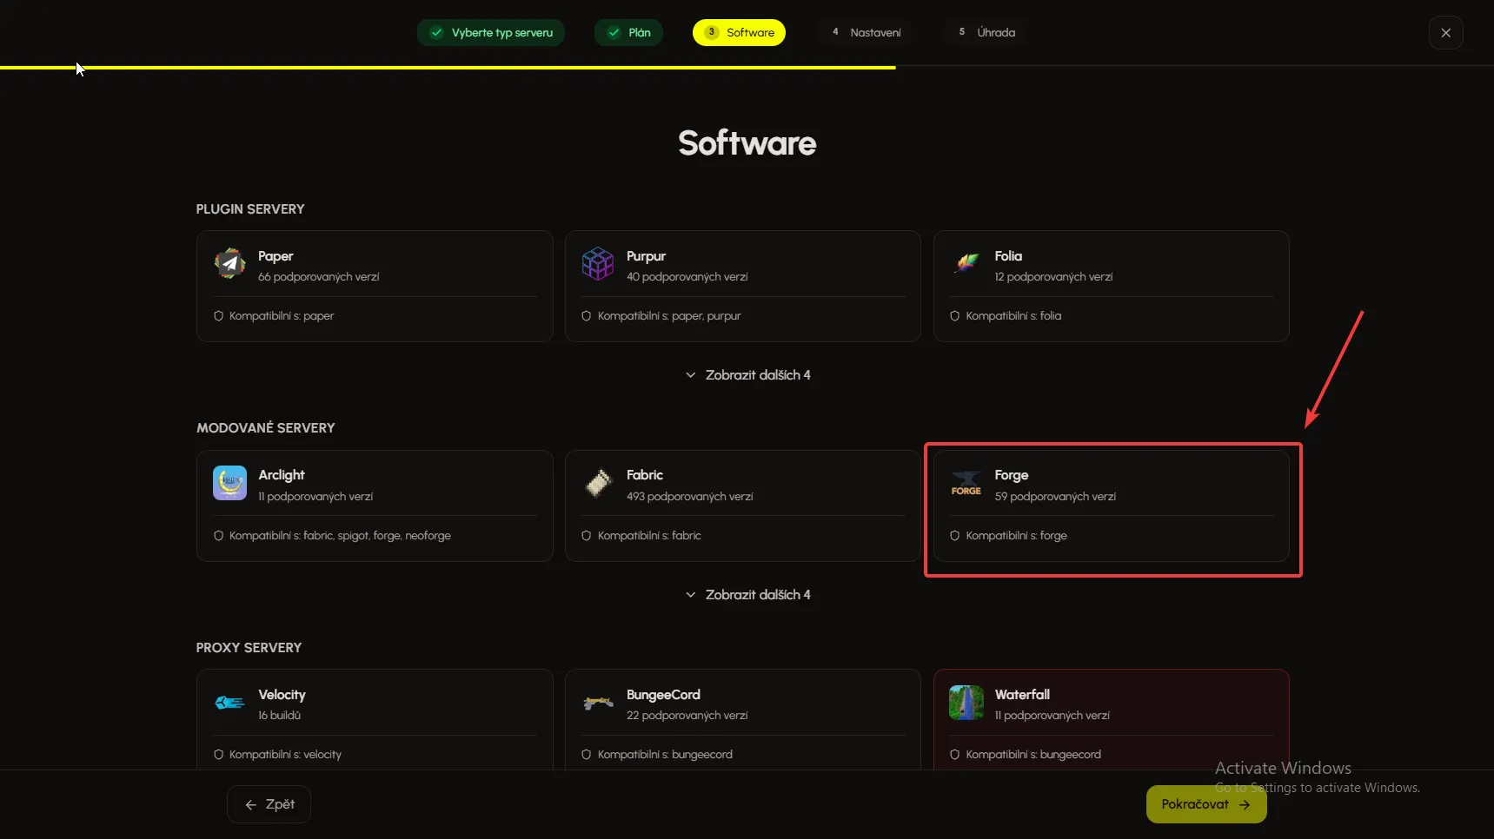This screenshot has height=839, width=1494.
Task: Click the chevron under the plugin servers section
Action: pyautogui.click(x=691, y=375)
